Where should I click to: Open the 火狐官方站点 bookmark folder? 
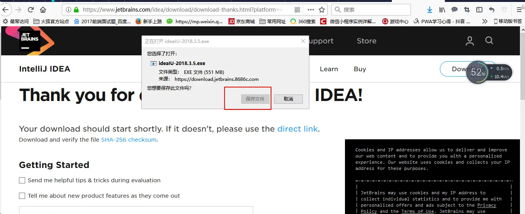coord(51,21)
